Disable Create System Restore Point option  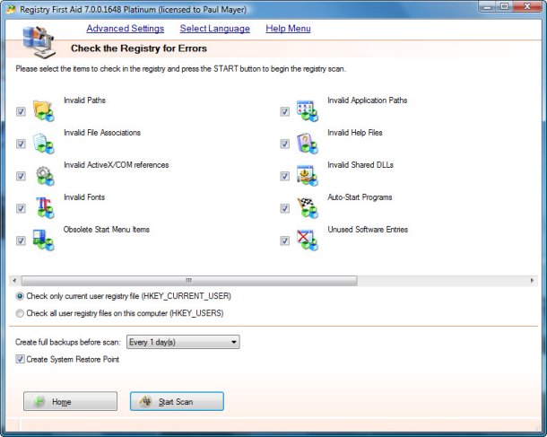point(21,360)
